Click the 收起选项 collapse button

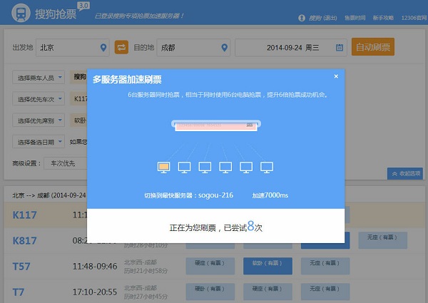405,174
